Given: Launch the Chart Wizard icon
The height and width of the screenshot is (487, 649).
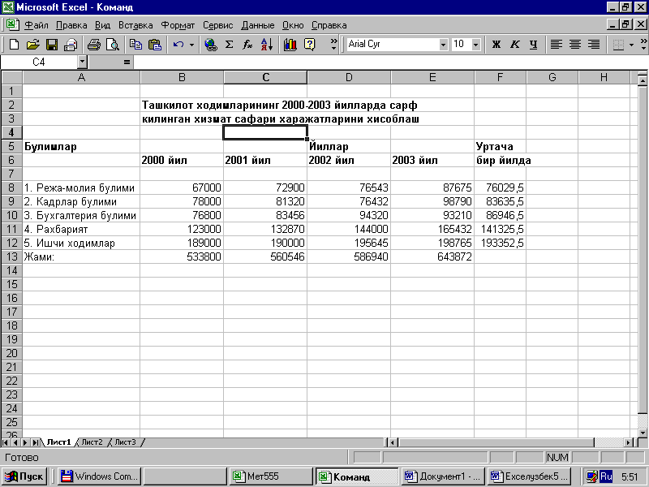Looking at the screenshot, I should pyautogui.click(x=290, y=44).
